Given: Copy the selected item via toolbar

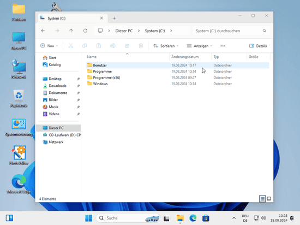Looking at the screenshot, I should click(85, 46).
